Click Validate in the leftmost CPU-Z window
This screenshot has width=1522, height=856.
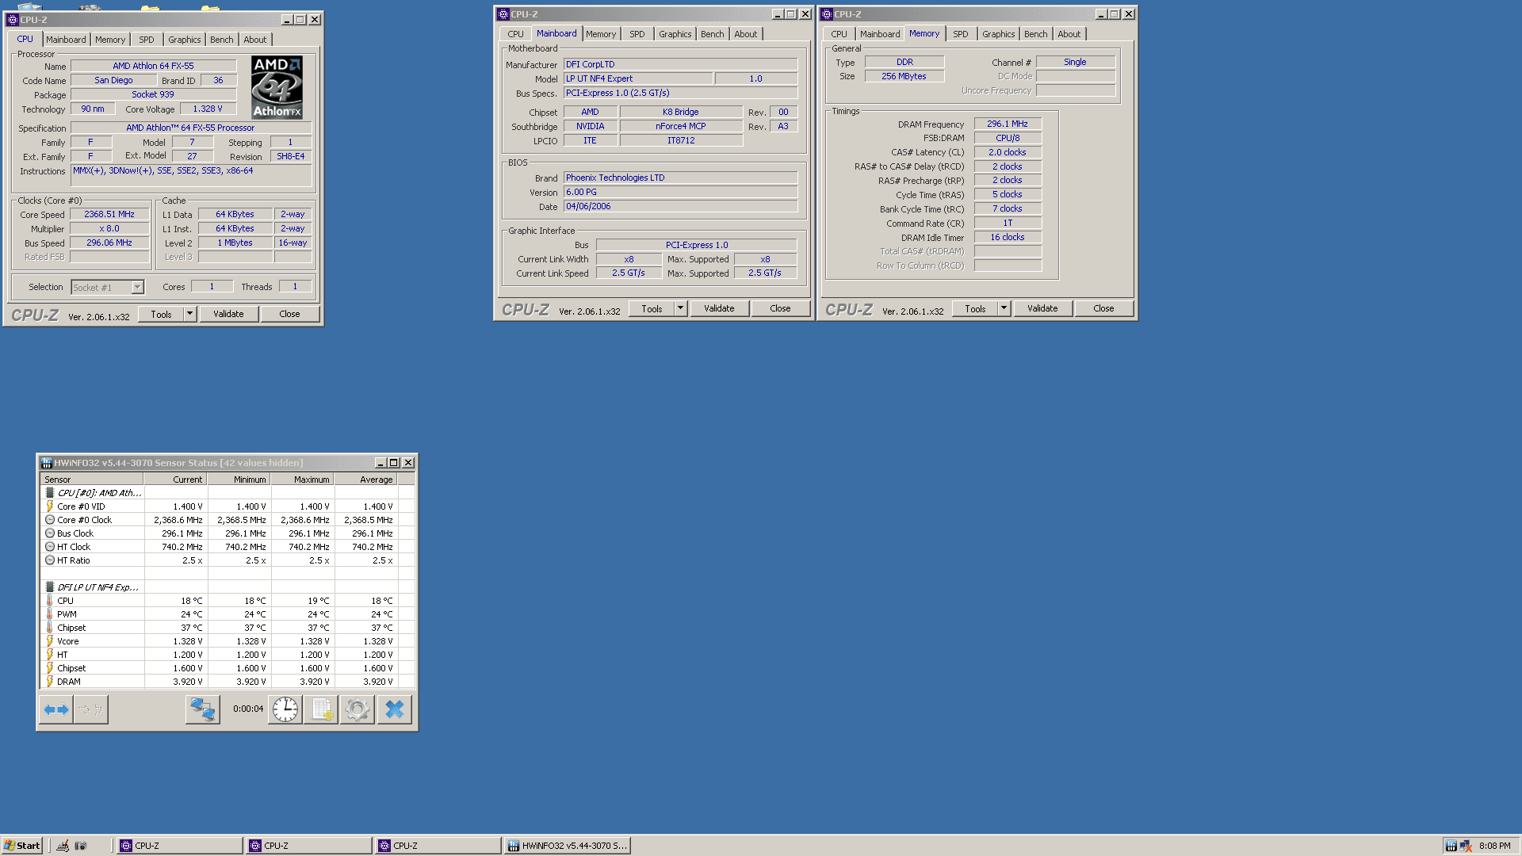click(x=228, y=314)
